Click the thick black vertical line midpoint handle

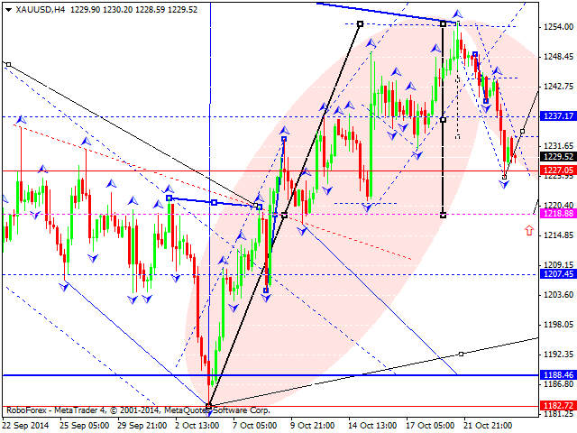(x=443, y=120)
